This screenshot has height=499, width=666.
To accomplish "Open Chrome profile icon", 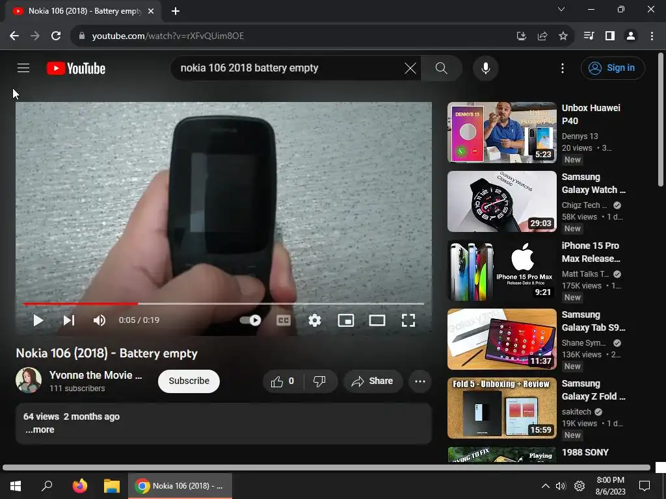I will [x=631, y=36].
